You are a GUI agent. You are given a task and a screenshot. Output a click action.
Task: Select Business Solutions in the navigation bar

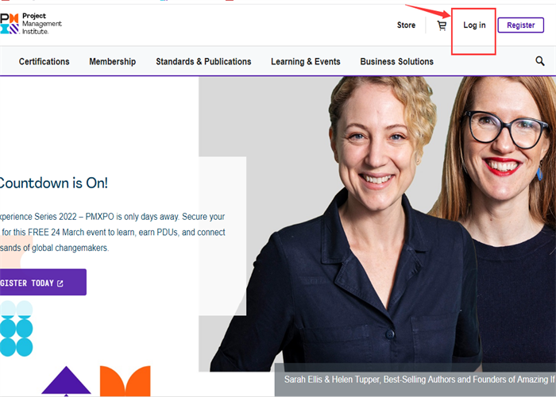(x=396, y=61)
